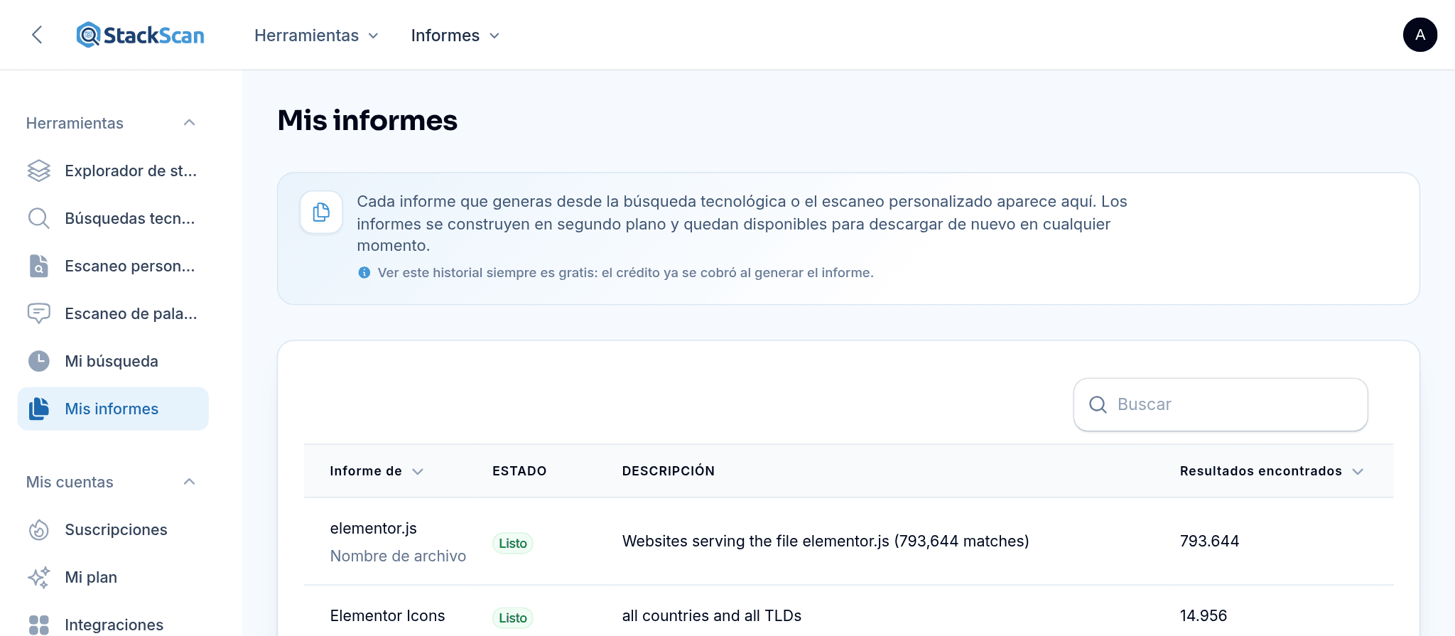The width and height of the screenshot is (1455, 636).
Task: Click the 793.644 results value
Action: coord(1209,541)
